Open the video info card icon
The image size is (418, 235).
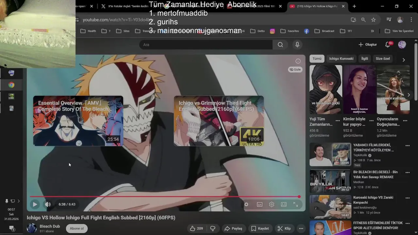pyautogui.click(x=298, y=61)
